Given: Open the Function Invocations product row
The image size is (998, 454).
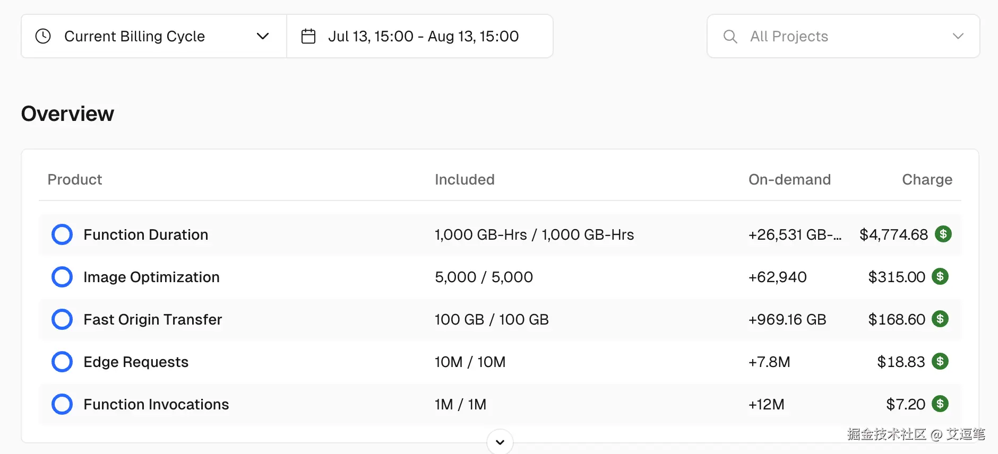Looking at the screenshot, I should tap(156, 404).
